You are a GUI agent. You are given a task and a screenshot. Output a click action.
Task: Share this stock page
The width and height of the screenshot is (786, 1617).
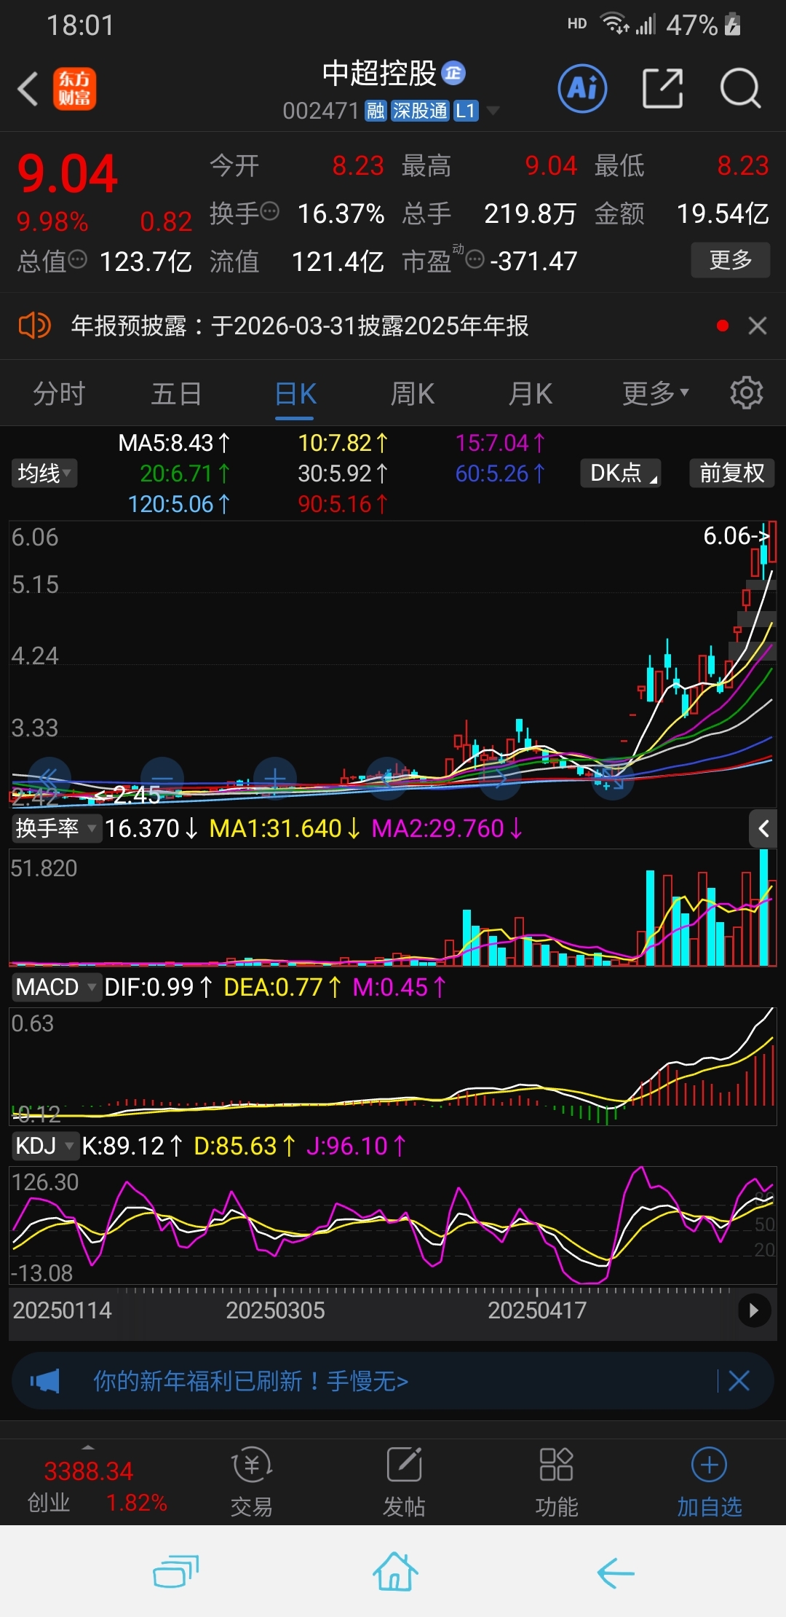click(x=662, y=89)
